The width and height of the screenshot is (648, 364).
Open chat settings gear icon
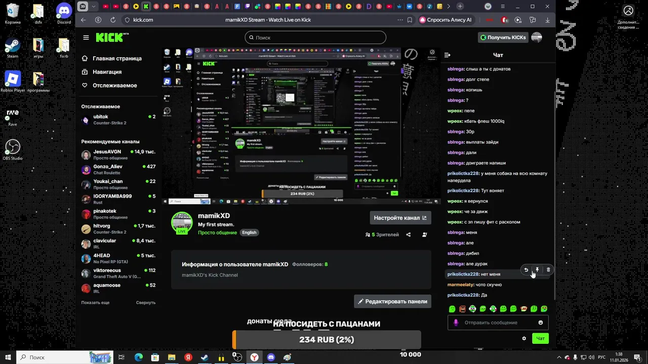524,338
